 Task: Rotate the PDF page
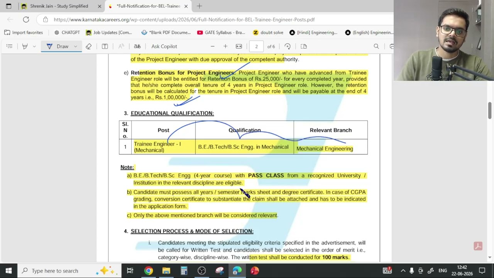[288, 46]
